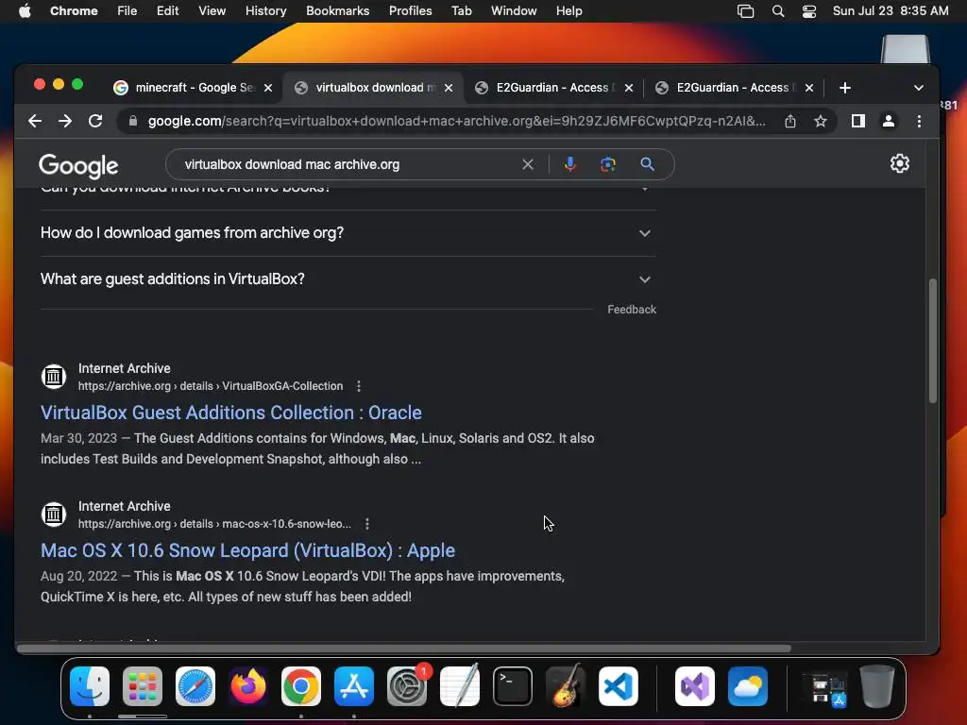Open the Bookmarks menu

[x=337, y=11]
